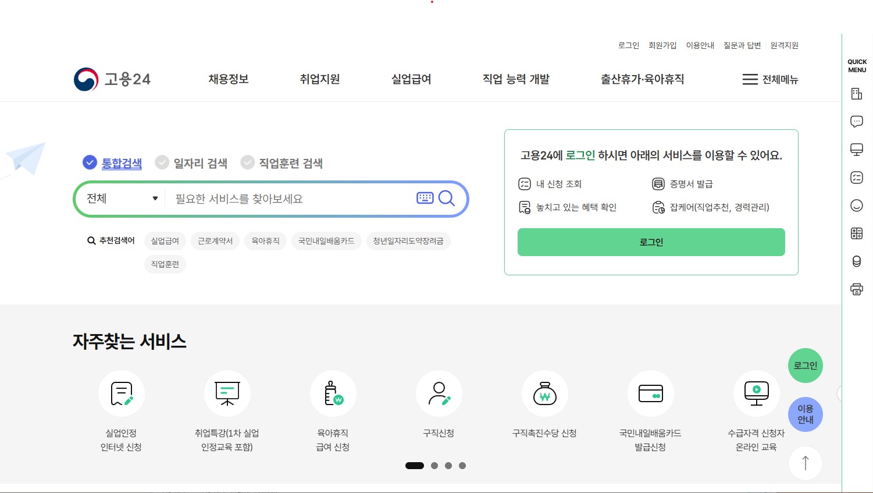Open 국민내일배움카드 발급신청 via its card icon
873x493 pixels.
click(x=650, y=393)
